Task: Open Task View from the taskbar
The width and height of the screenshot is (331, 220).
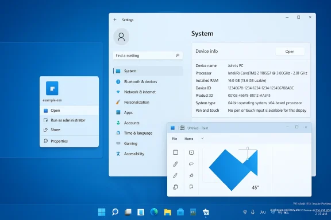Action: pos(128,212)
